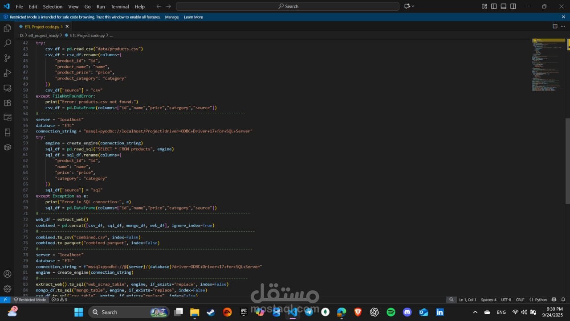This screenshot has width=570, height=321.
Task: Open LinkedIn from the taskbar
Action: [440, 312]
